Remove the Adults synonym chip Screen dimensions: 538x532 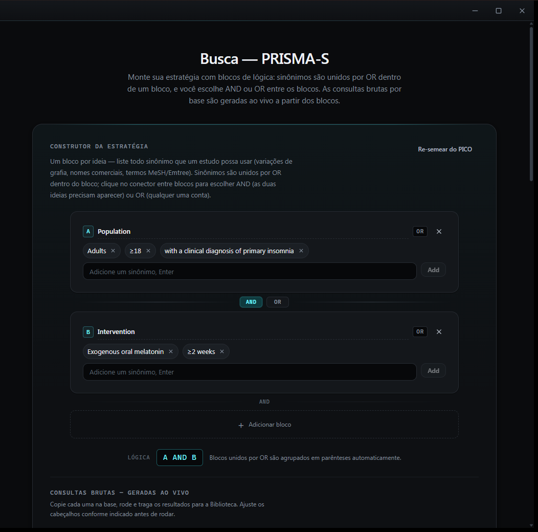click(113, 251)
